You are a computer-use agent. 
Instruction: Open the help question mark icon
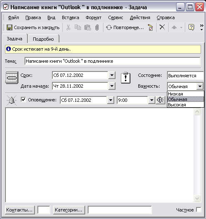[x=191, y=27]
